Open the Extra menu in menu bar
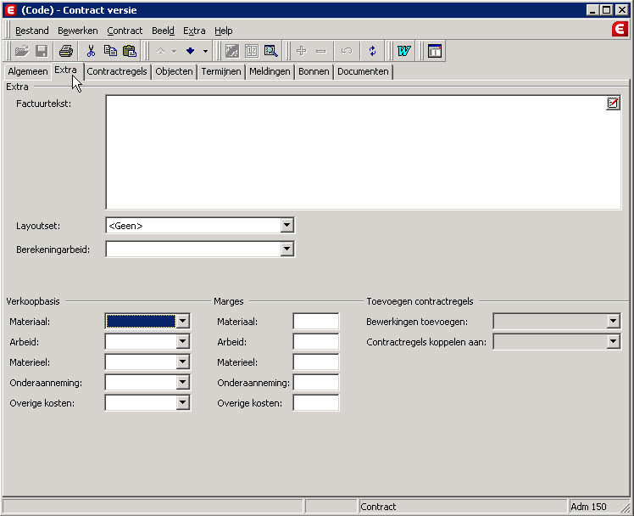The height and width of the screenshot is (516, 634). (x=194, y=31)
